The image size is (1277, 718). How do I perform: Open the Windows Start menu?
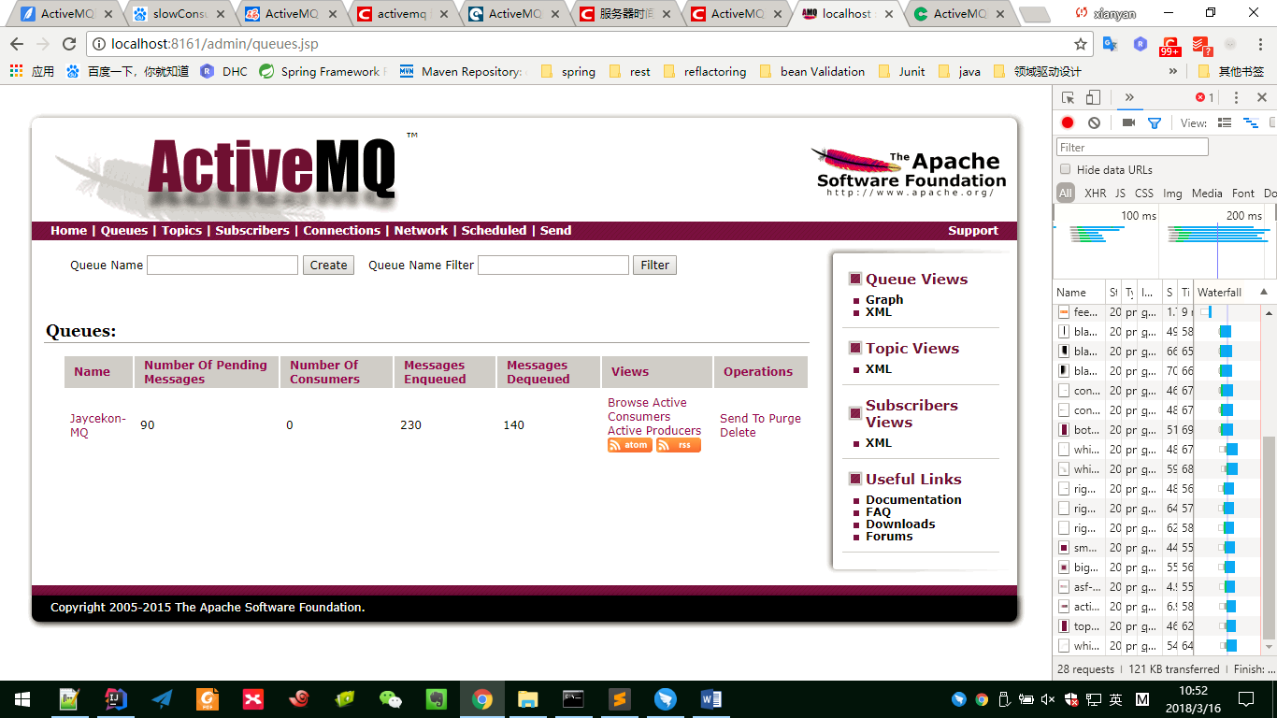coord(22,699)
